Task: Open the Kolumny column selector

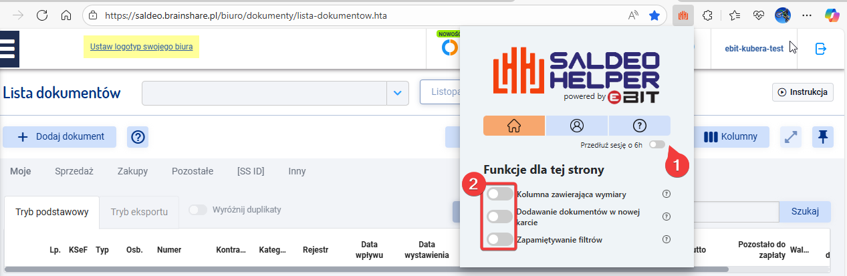Action: point(731,137)
